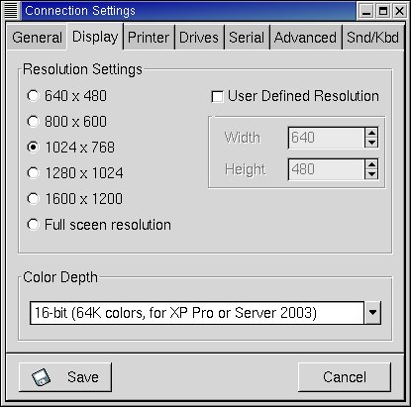Screen dimensions: 411x407
Task: Open the 16-bit color depth combo box
Action: coord(205,312)
